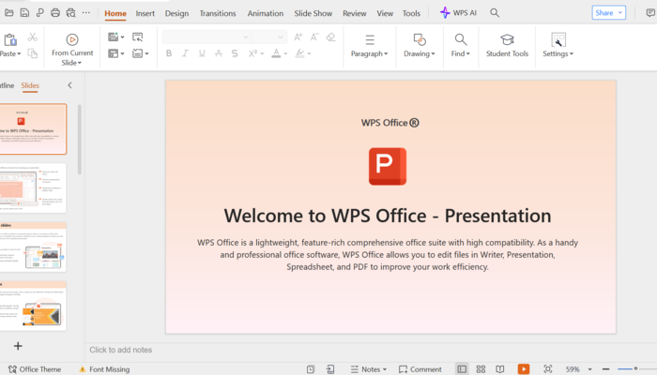Toggle Strikethrough formatting
657x375 pixels.
click(x=219, y=53)
